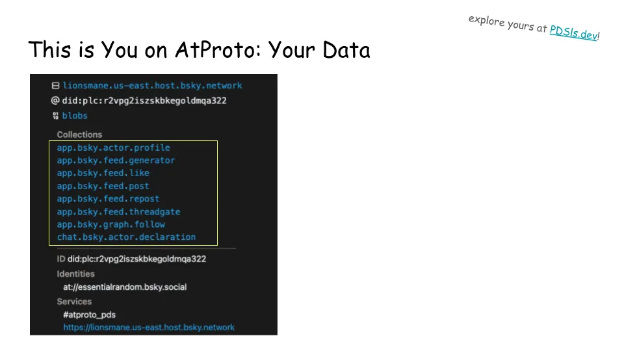624x351 pixels.
Task: Open the blobs link
Action: [75, 116]
